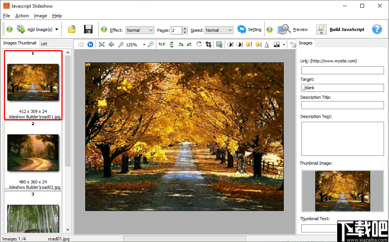Click the fit image to window icon
Viewport: 389px width, 242px height.
102,44
